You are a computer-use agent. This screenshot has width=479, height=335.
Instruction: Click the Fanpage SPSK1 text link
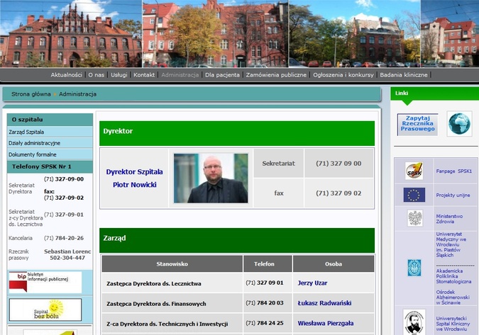click(454, 171)
